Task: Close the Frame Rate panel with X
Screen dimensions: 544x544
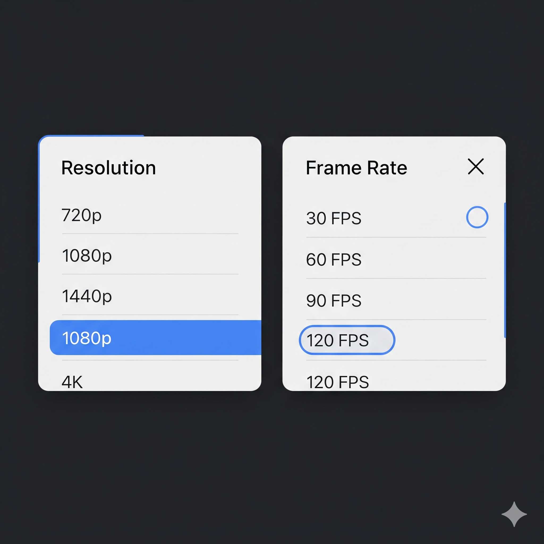Action: click(x=475, y=166)
